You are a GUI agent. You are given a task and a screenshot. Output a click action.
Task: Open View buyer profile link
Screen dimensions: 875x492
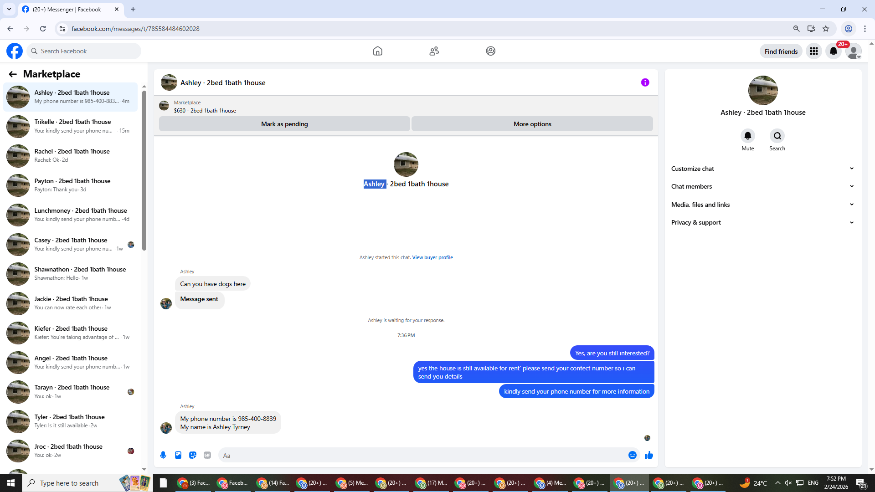click(432, 257)
